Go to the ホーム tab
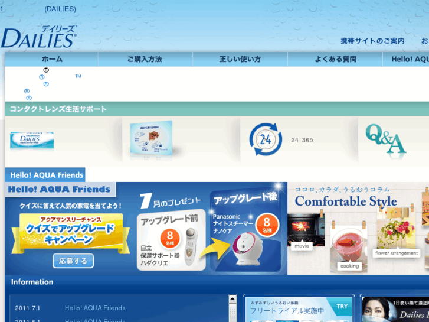This screenshot has height=322, width=429. 51,59
